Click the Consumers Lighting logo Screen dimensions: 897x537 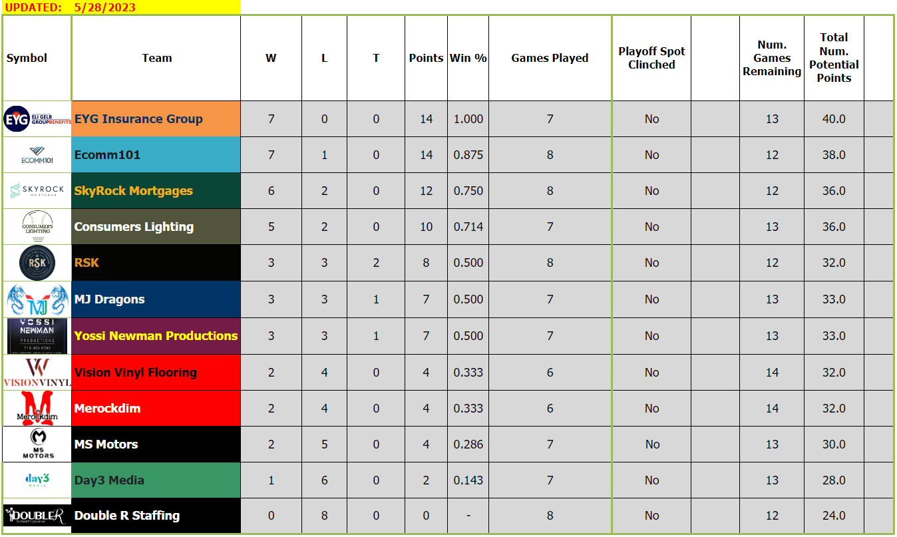pos(37,227)
